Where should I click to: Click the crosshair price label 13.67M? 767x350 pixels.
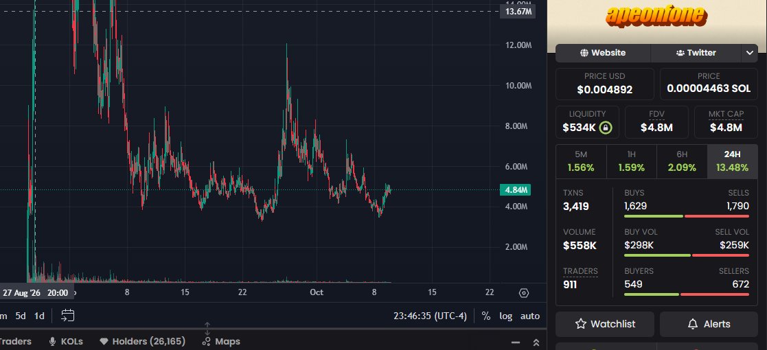point(518,12)
